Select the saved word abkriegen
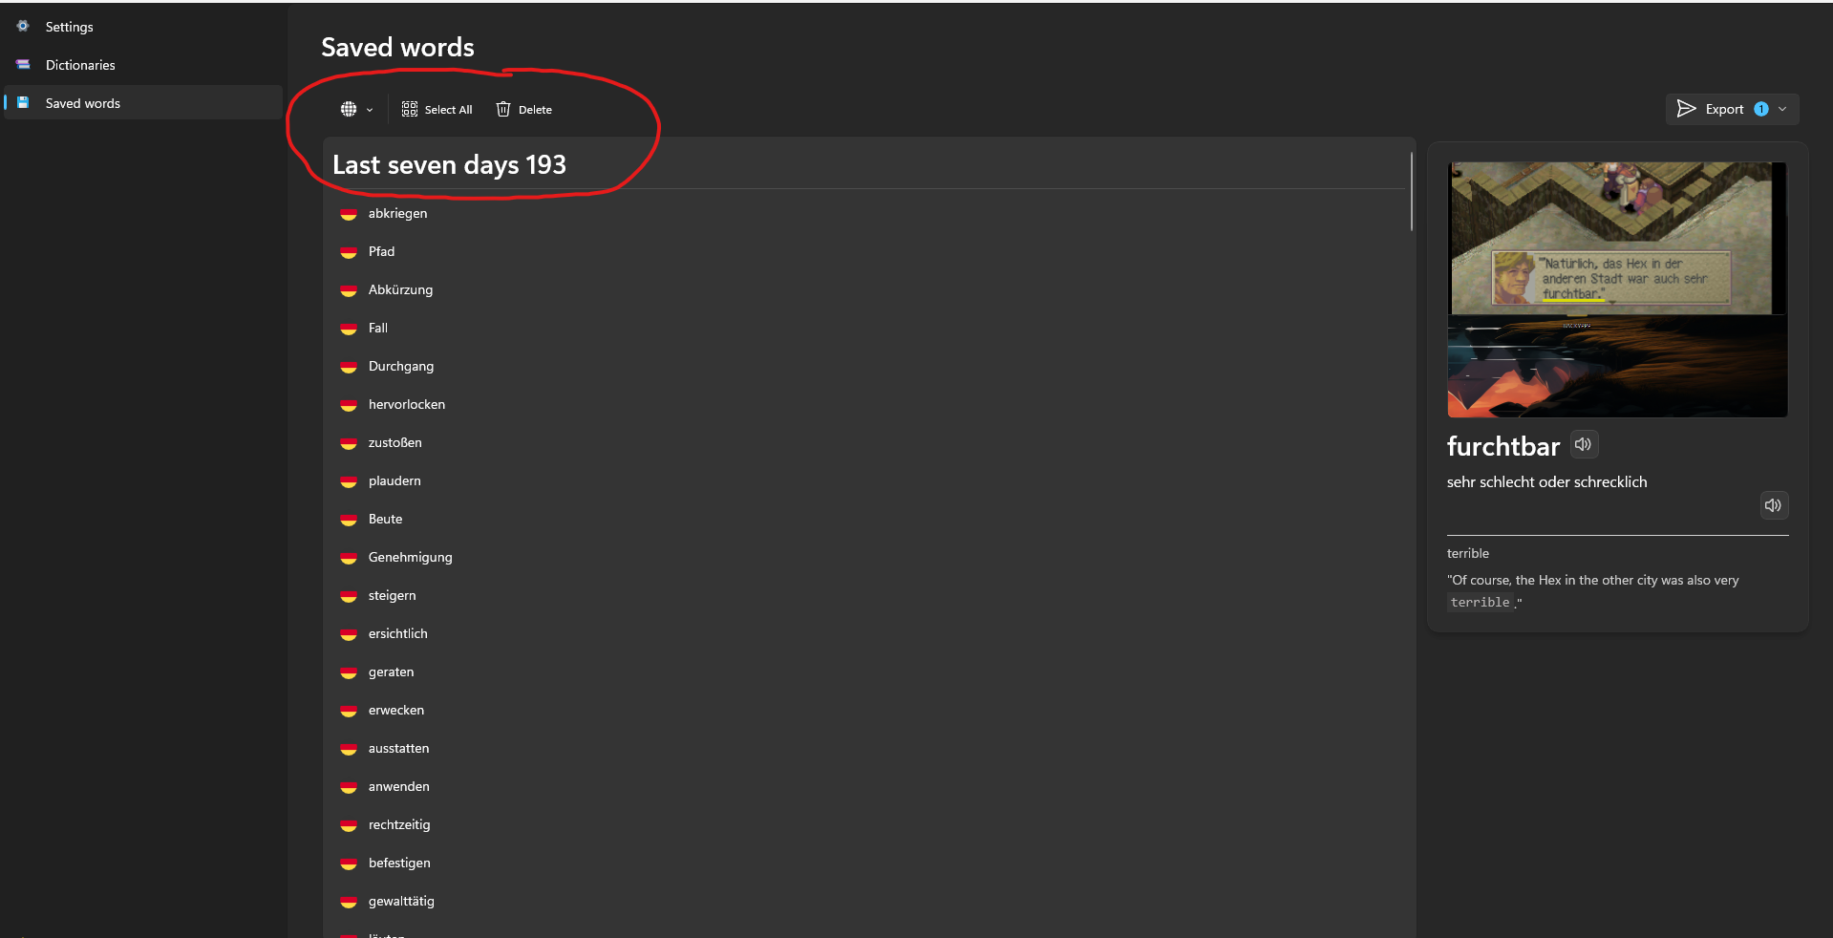Screen dimensions: 1833x938 pyautogui.click(x=397, y=213)
